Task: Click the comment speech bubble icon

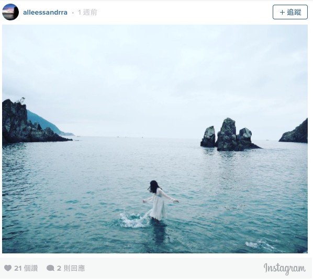Action: (x=50, y=268)
